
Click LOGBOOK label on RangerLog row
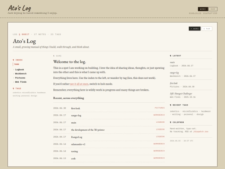click(x=160, y=136)
